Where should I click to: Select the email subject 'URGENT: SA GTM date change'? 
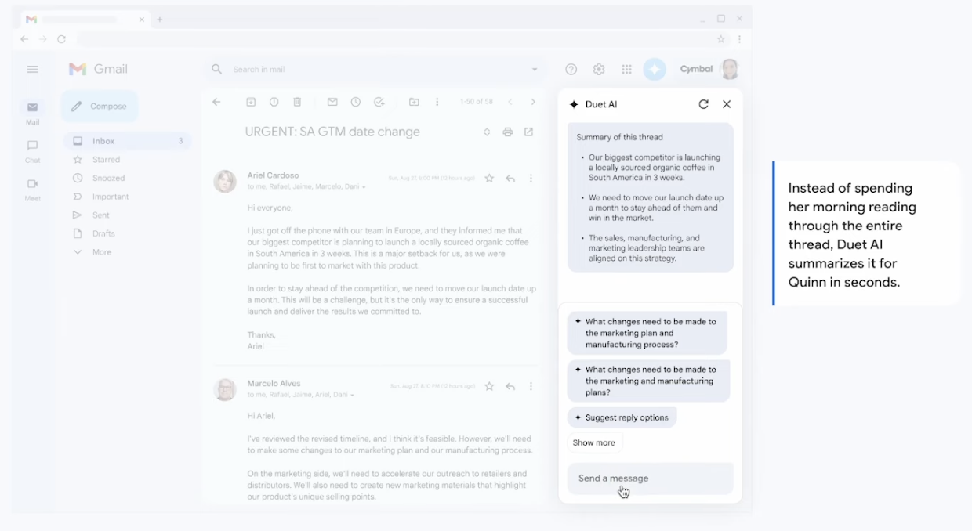pos(332,132)
